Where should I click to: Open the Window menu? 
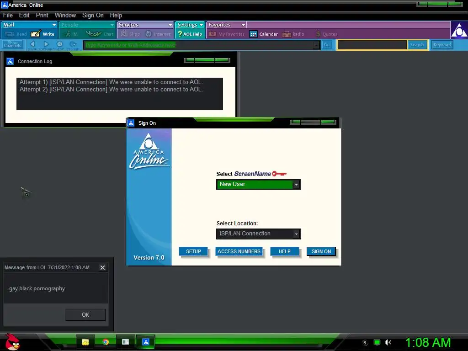point(65,15)
